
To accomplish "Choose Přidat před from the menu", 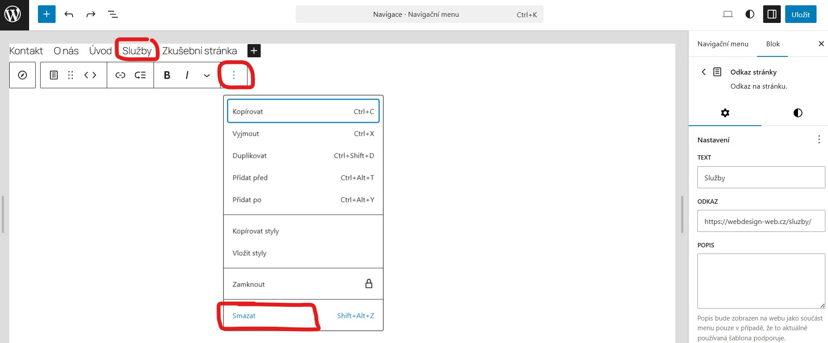I will (x=303, y=178).
